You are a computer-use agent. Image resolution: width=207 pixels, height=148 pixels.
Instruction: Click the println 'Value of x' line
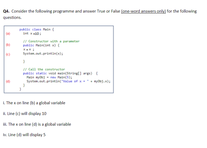tap(69, 81)
